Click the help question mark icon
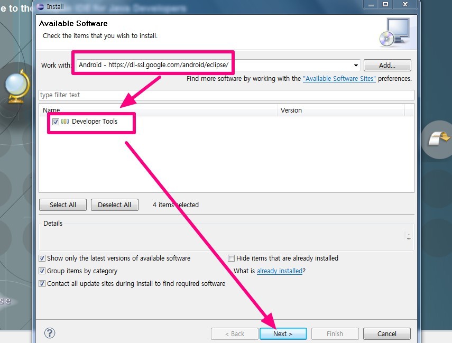 [50, 333]
